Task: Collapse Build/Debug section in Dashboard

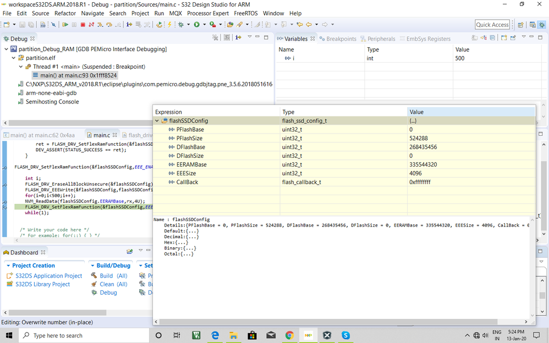Action: pyautogui.click(x=92, y=265)
